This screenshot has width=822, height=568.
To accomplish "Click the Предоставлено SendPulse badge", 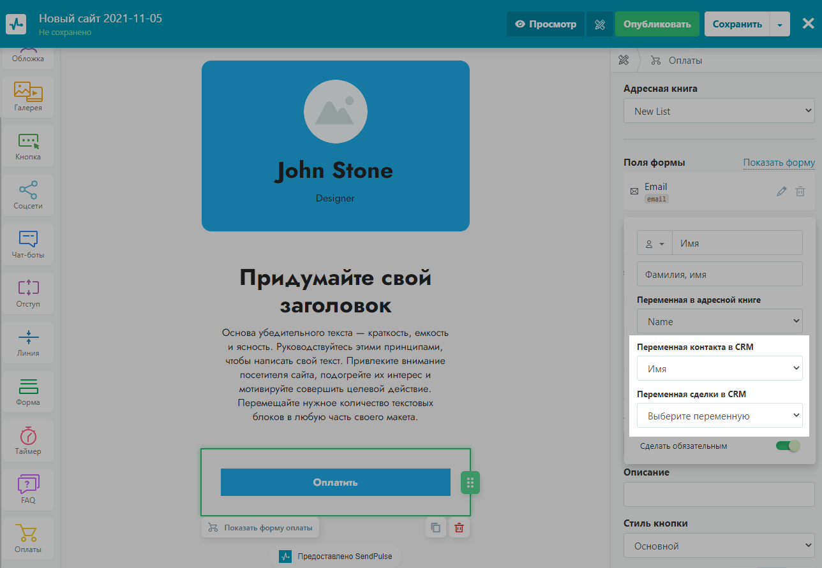I will click(x=336, y=556).
